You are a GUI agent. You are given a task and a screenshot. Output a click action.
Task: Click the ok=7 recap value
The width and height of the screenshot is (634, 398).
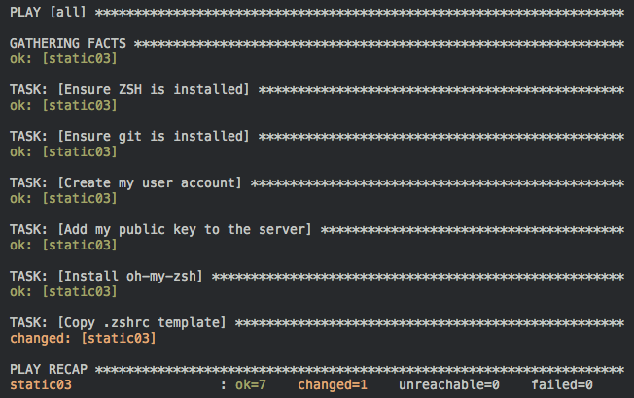[251, 385]
